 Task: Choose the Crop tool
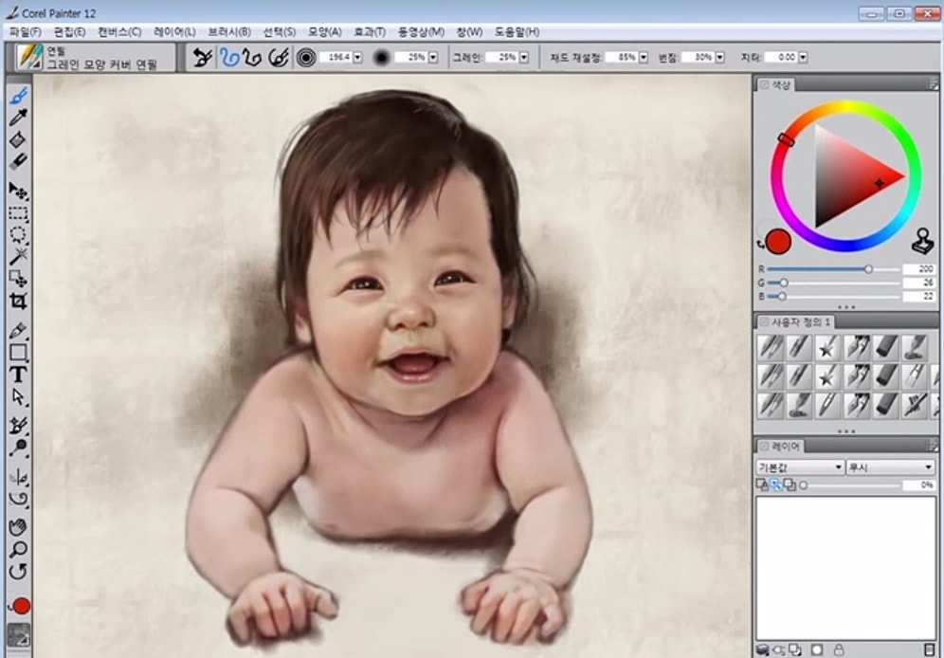17,302
